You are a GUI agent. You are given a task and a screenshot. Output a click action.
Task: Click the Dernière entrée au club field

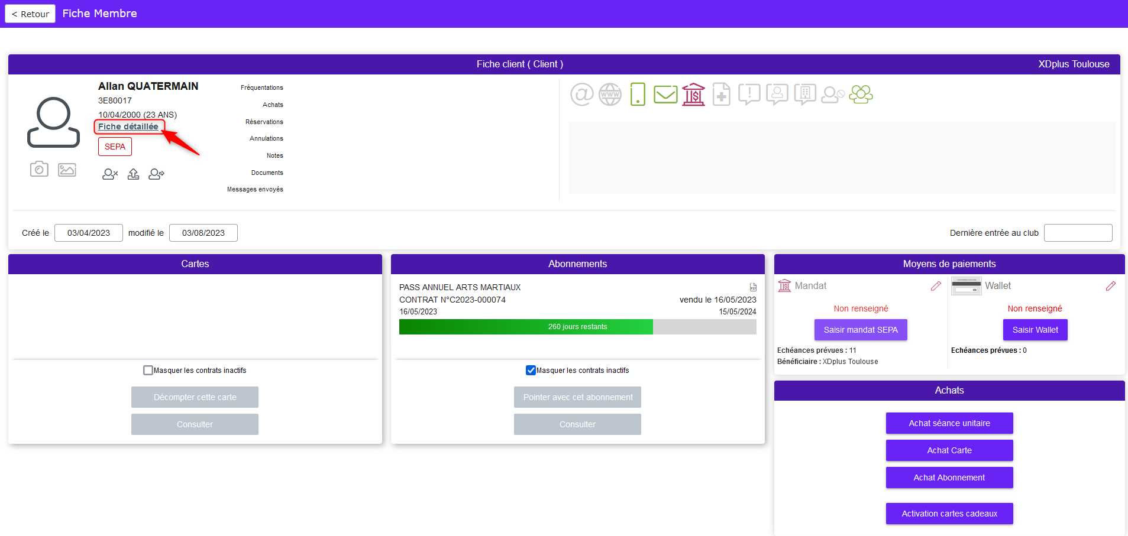click(1078, 233)
